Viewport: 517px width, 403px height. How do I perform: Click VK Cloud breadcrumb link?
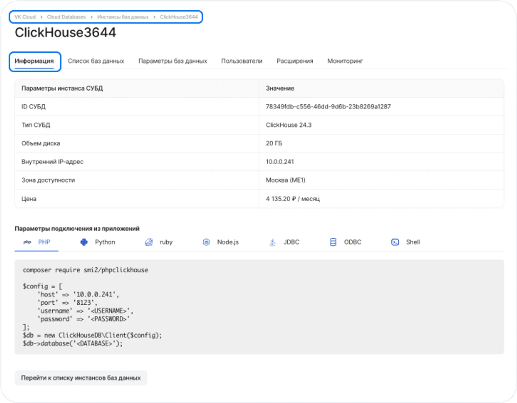[x=25, y=17]
